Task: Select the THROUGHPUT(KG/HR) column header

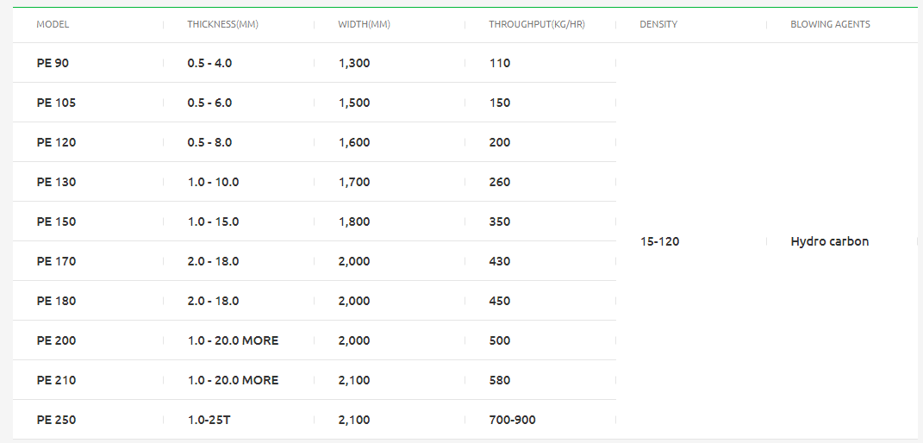Action: (537, 25)
